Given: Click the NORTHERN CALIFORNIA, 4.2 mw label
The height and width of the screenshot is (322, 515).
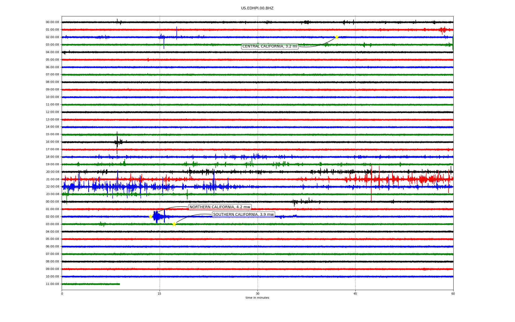Looking at the screenshot, I should [x=220, y=207].
